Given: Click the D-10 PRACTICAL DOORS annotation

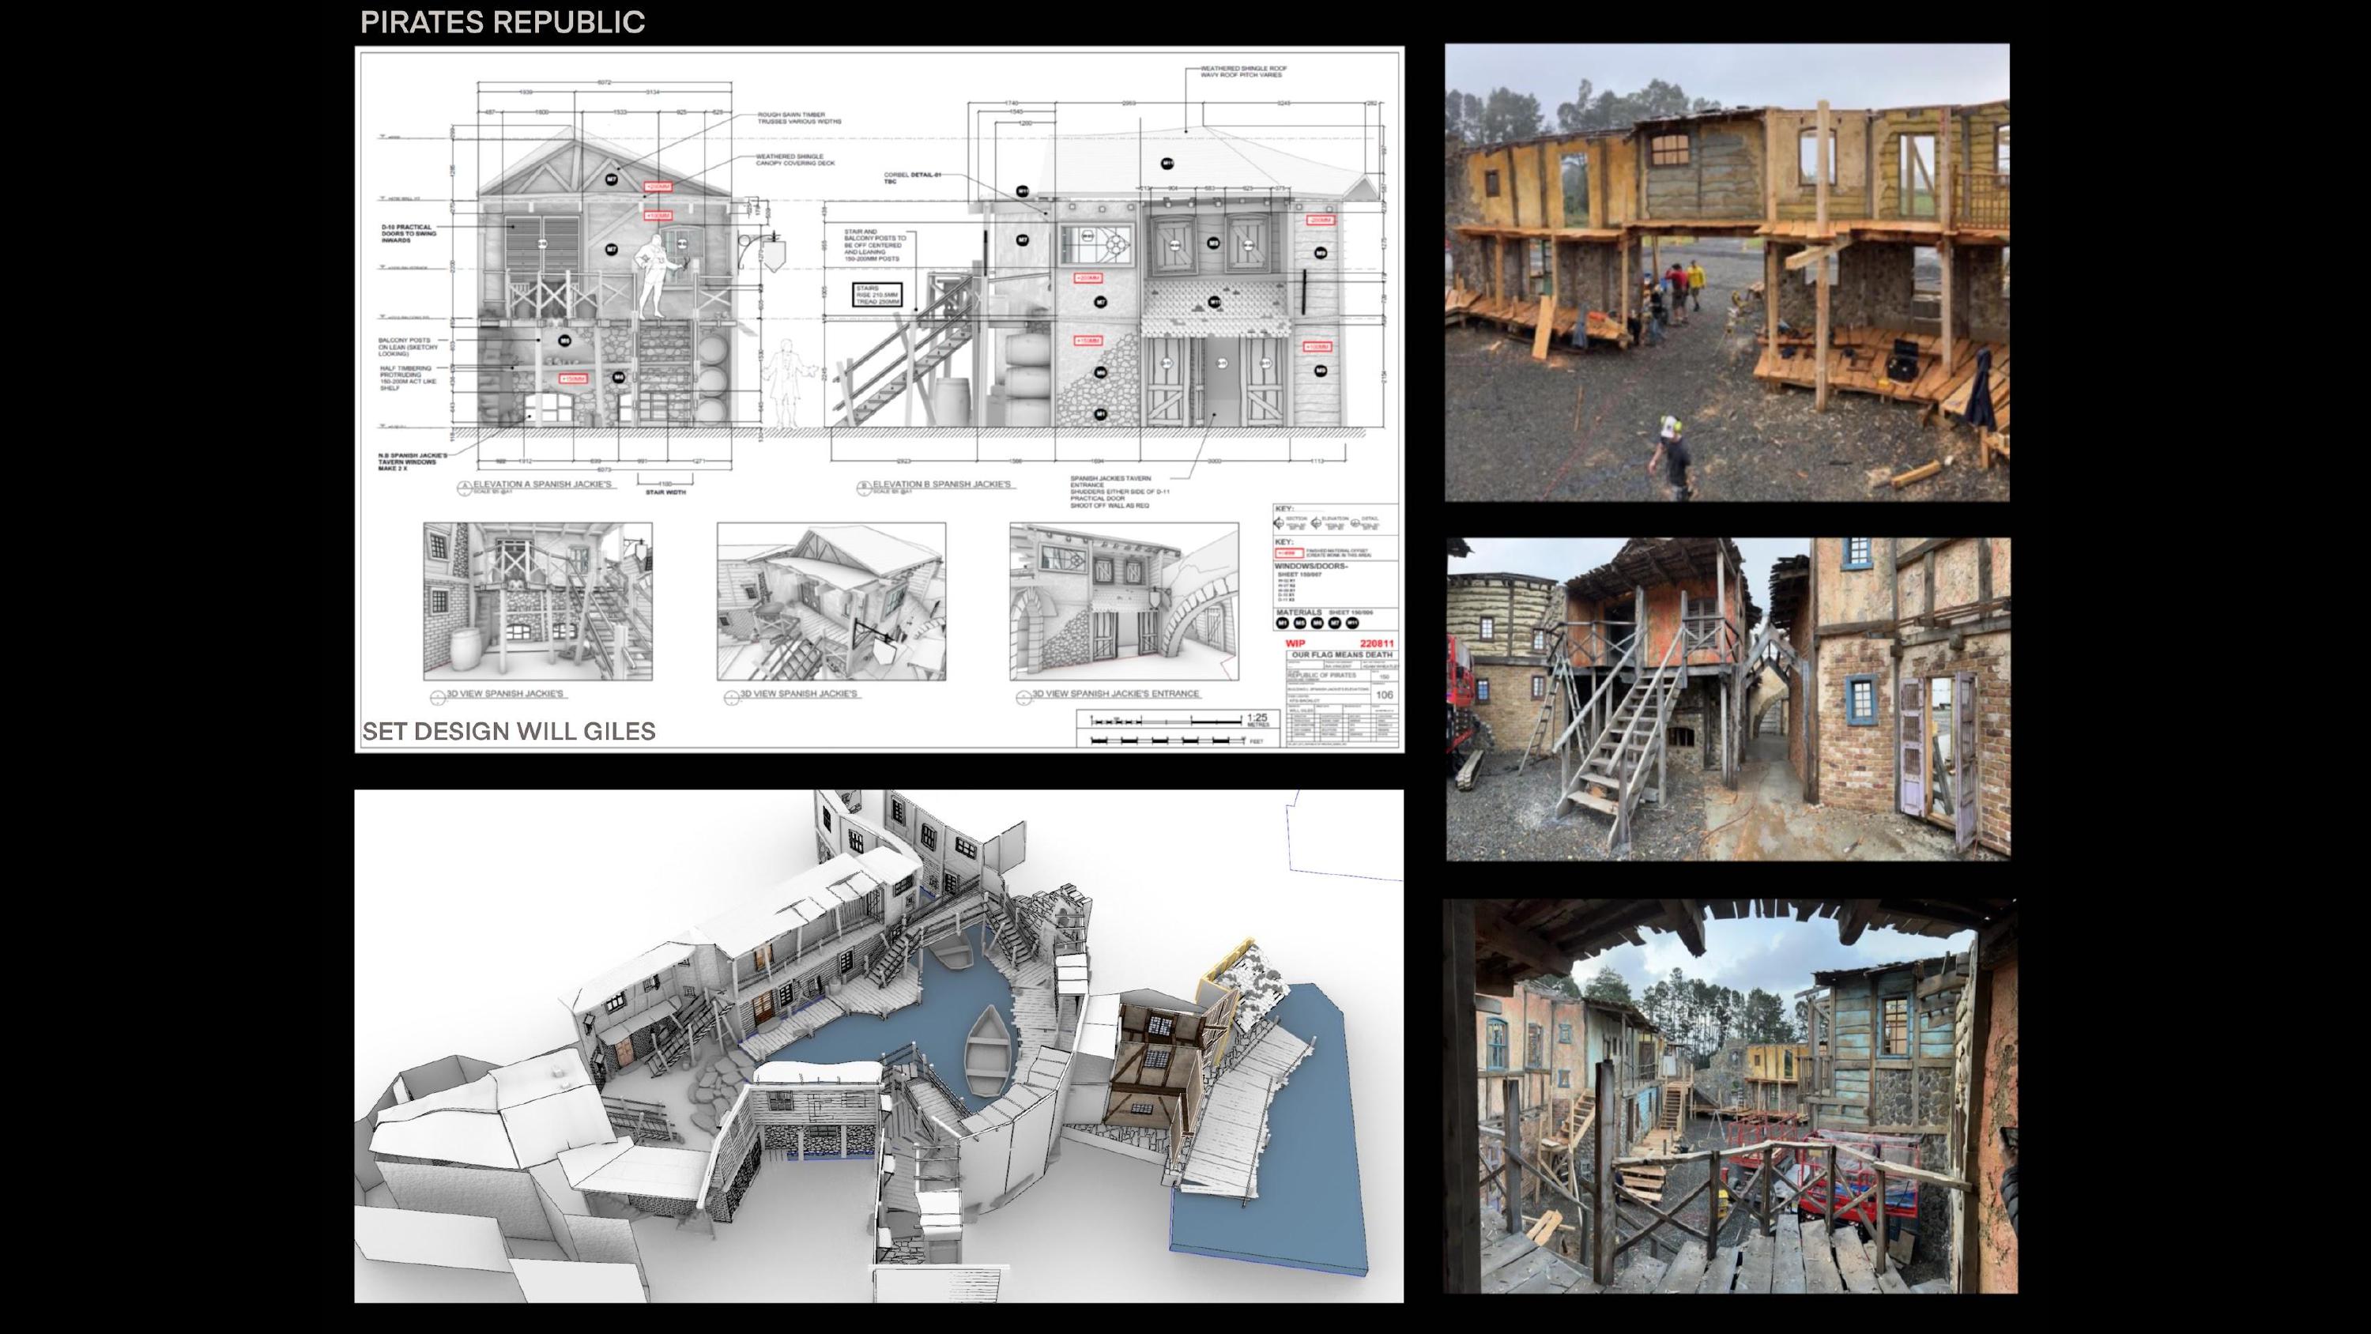Looking at the screenshot, I should pos(409,233).
